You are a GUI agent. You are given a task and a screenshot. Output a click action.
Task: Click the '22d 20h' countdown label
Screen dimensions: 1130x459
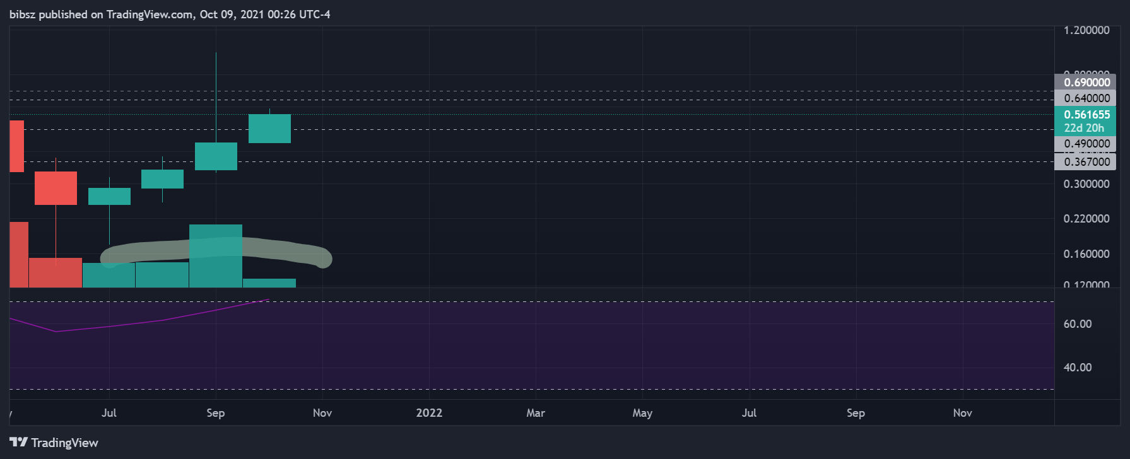[1084, 128]
